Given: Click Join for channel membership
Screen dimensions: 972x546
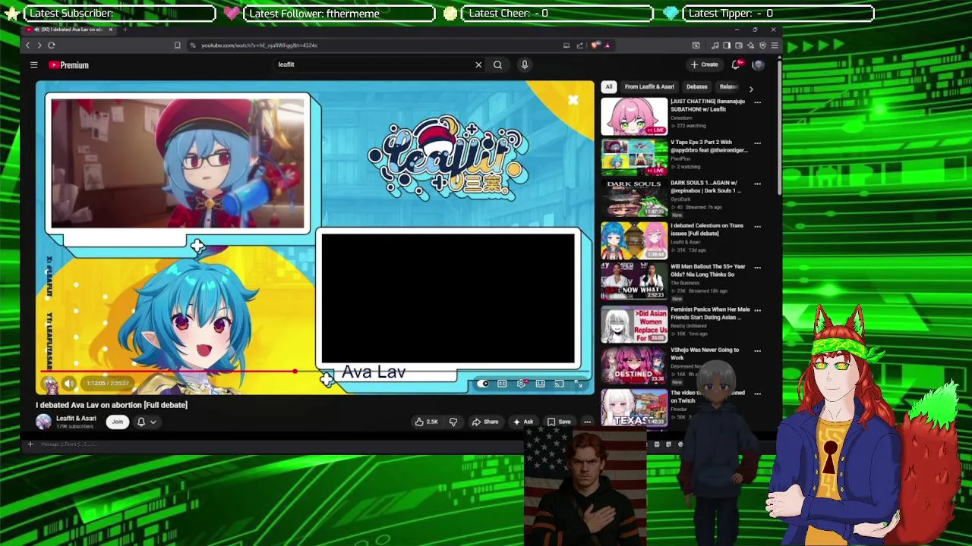Looking at the screenshot, I should [117, 422].
